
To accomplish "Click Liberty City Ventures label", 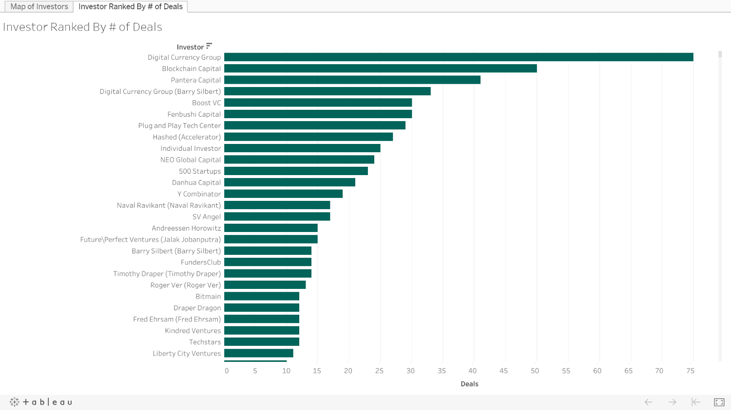I will (x=187, y=354).
